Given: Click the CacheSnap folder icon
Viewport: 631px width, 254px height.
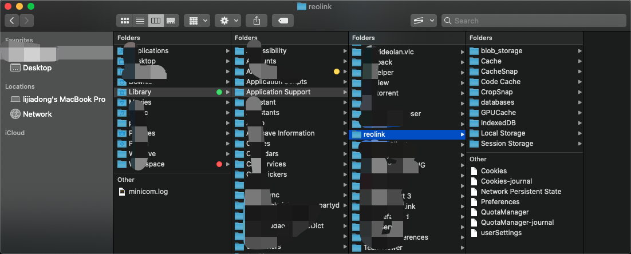Looking at the screenshot, I should pyautogui.click(x=474, y=72).
